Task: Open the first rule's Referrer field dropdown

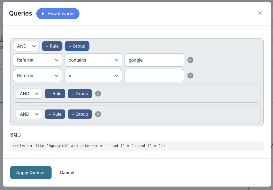Action: (37, 60)
